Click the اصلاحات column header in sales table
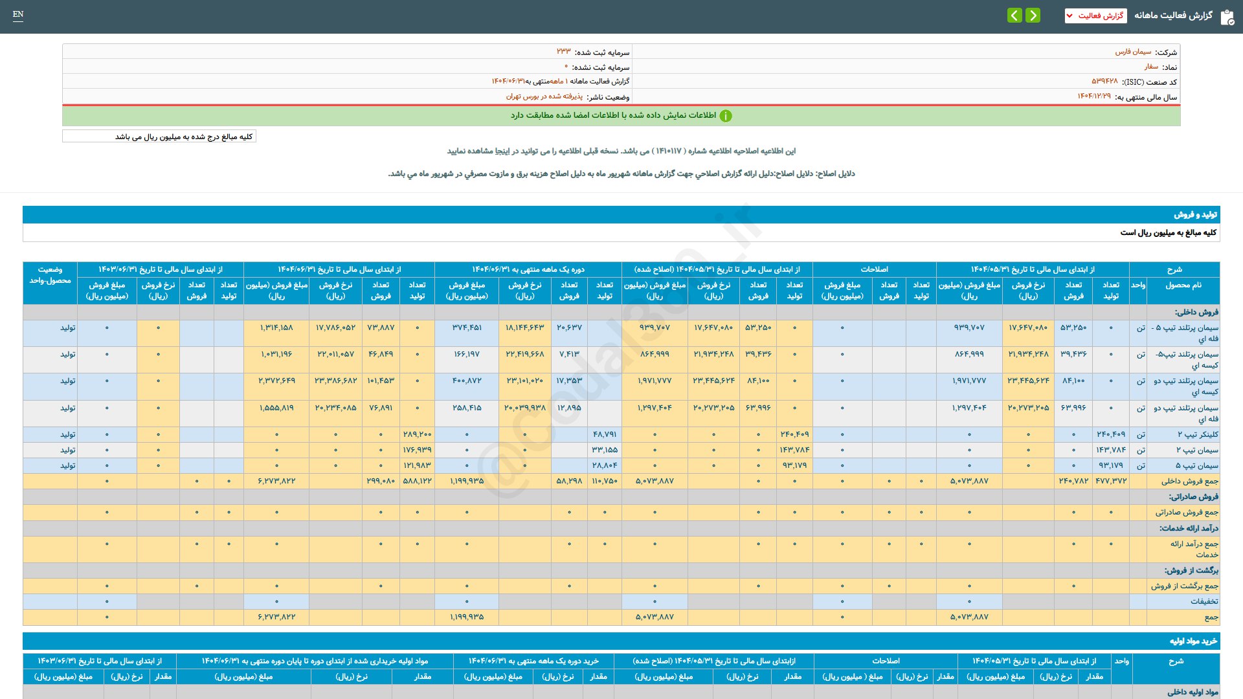 point(874,269)
